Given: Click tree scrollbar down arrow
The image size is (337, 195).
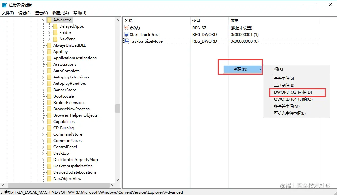Looking at the screenshot, I should 118,180.
